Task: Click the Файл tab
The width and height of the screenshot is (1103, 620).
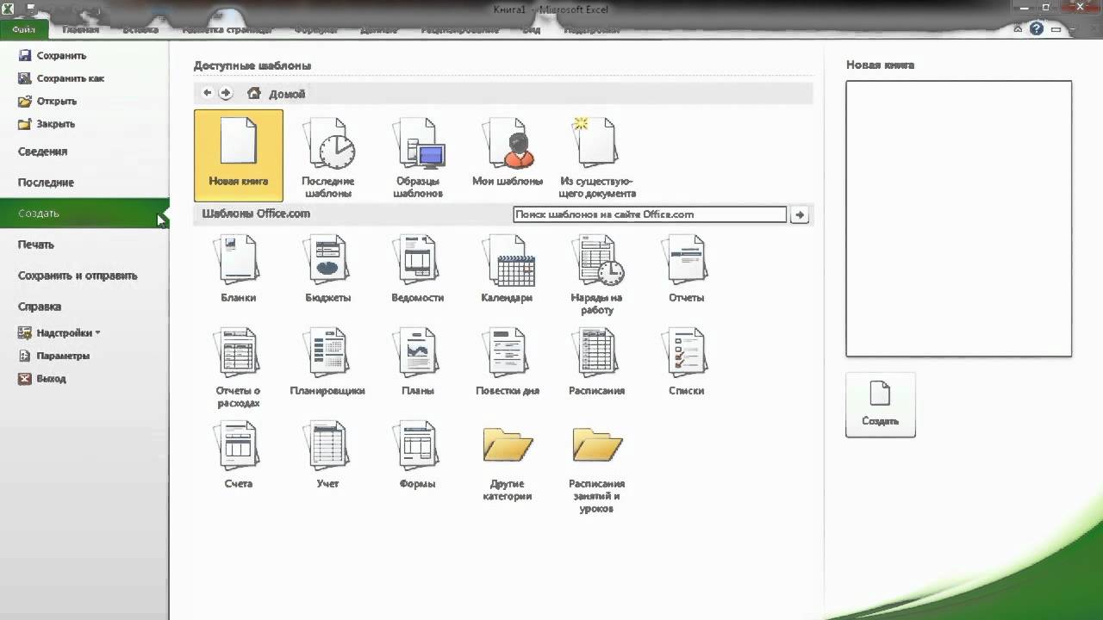Action: click(24, 29)
